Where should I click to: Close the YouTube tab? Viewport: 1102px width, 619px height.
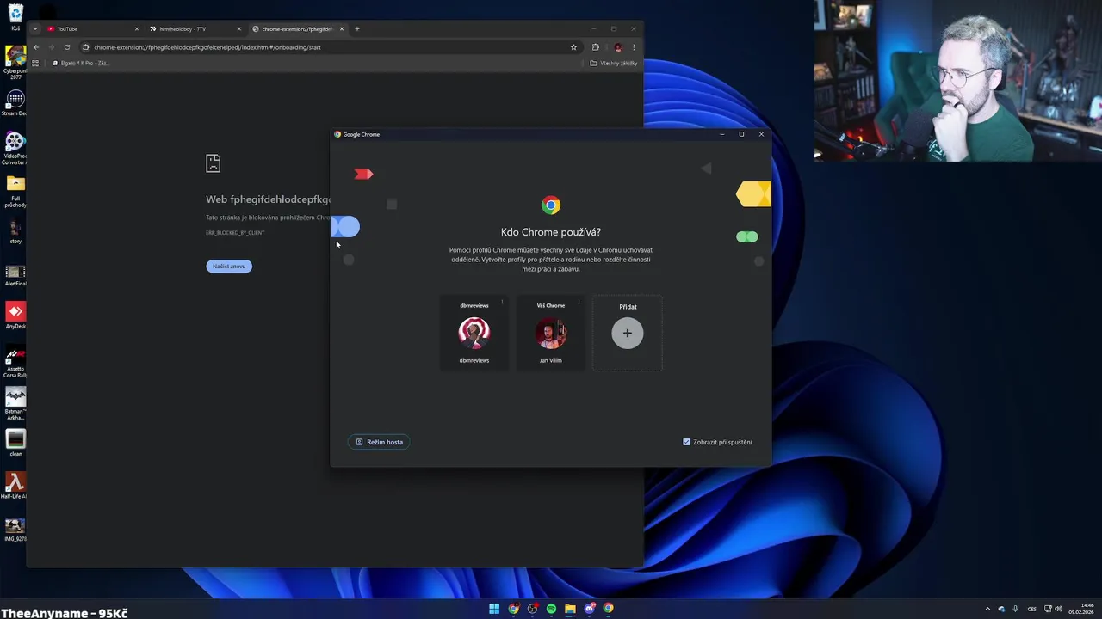pos(136,28)
